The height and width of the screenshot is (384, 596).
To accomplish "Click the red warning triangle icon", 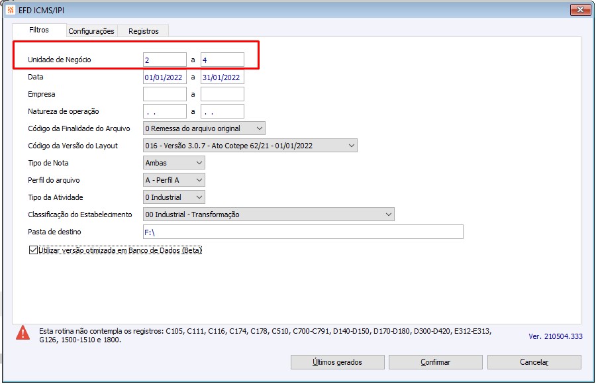I will (x=23, y=332).
